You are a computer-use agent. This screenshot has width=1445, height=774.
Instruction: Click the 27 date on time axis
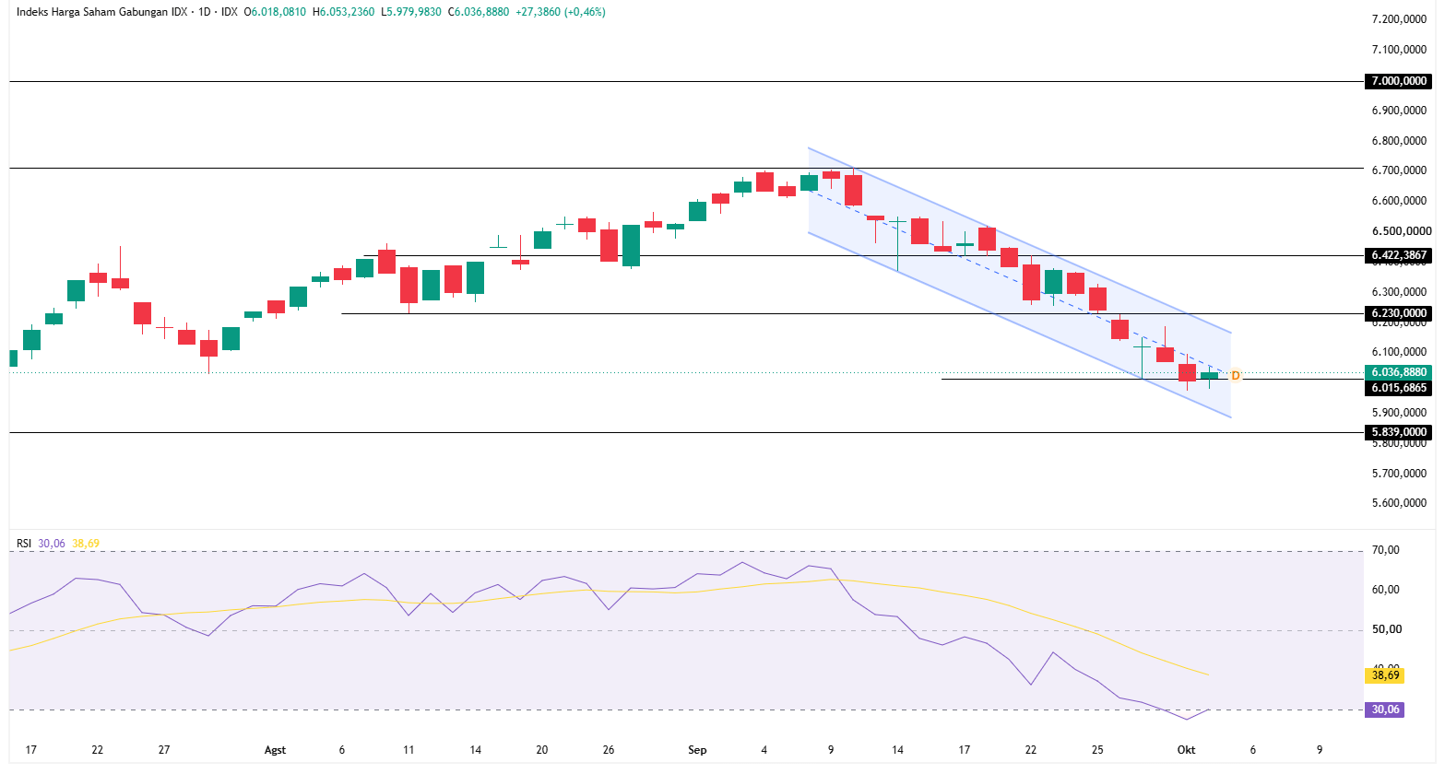[164, 750]
